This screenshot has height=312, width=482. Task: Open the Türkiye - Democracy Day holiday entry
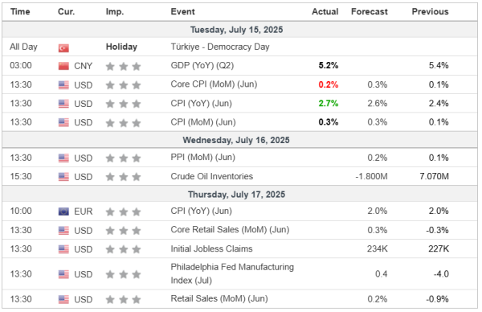point(220,47)
